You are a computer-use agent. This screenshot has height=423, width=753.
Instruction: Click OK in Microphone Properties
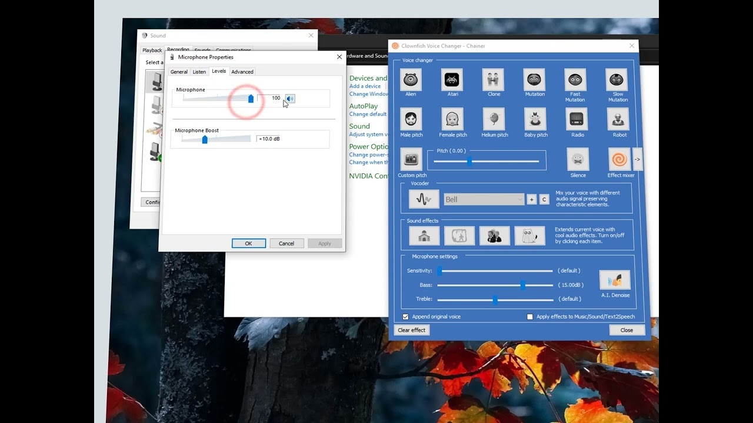coord(248,243)
